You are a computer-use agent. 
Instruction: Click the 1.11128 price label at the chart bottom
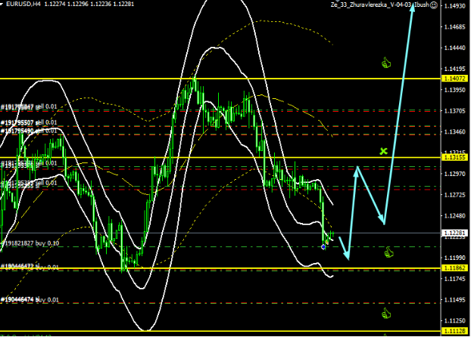click(455, 331)
